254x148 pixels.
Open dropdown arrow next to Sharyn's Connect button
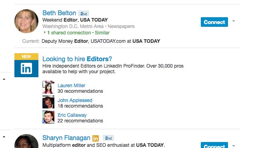point(234,146)
